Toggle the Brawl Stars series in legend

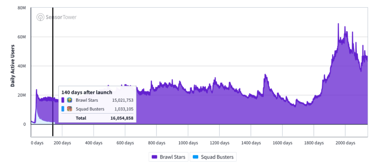(169, 157)
